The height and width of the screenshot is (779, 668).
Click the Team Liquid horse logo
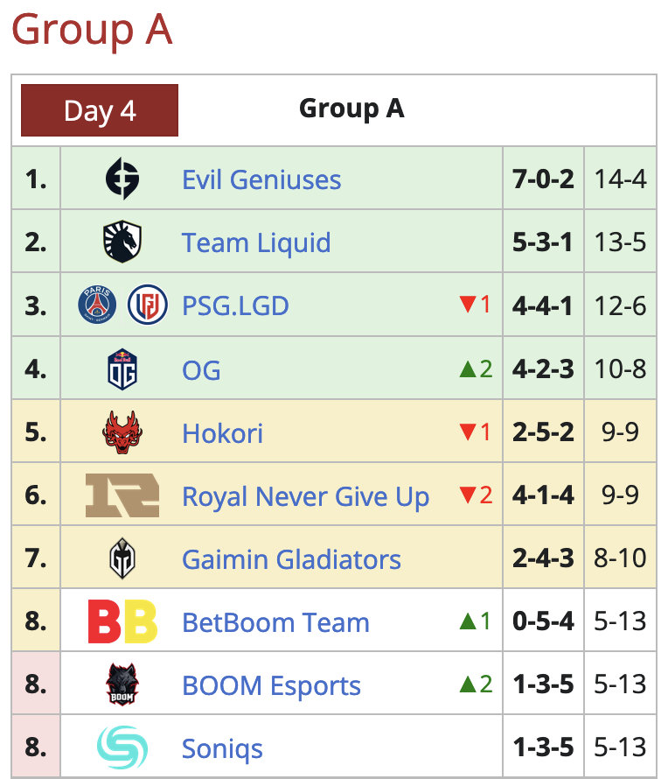tap(122, 242)
